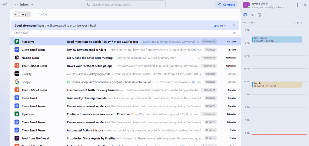Click the magnifier icon in search bar

pos(89,5)
